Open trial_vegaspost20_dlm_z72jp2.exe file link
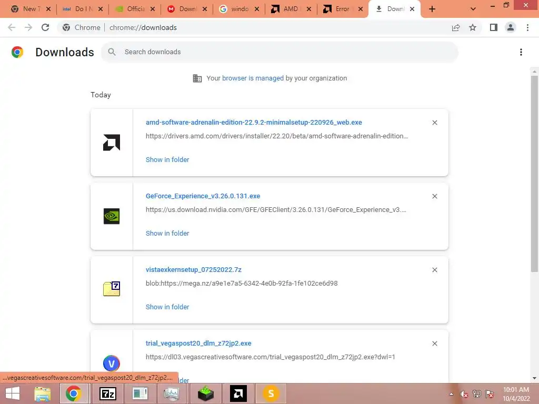This screenshot has width=539, height=404. click(198, 343)
